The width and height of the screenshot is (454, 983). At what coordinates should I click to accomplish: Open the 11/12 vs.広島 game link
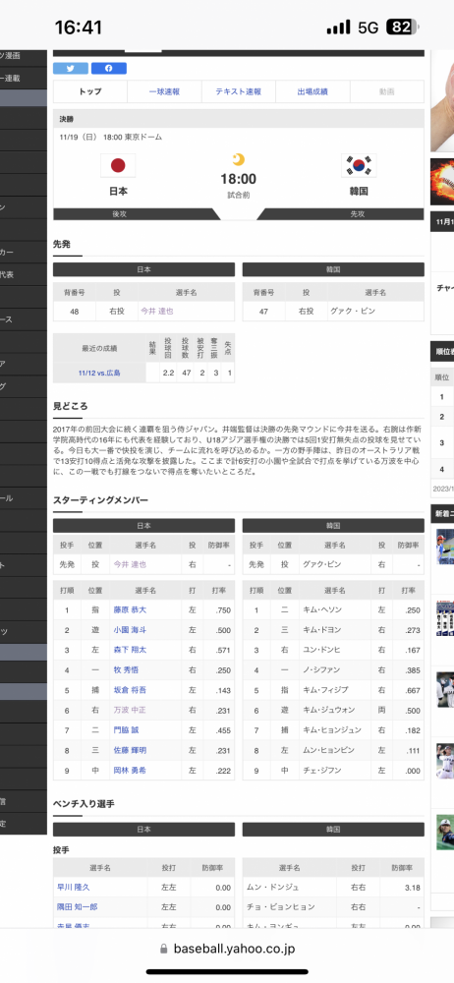click(x=99, y=373)
